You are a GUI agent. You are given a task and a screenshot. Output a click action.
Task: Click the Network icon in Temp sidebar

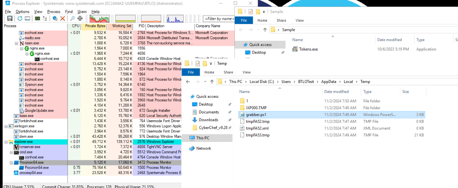pyautogui.click(x=192, y=148)
